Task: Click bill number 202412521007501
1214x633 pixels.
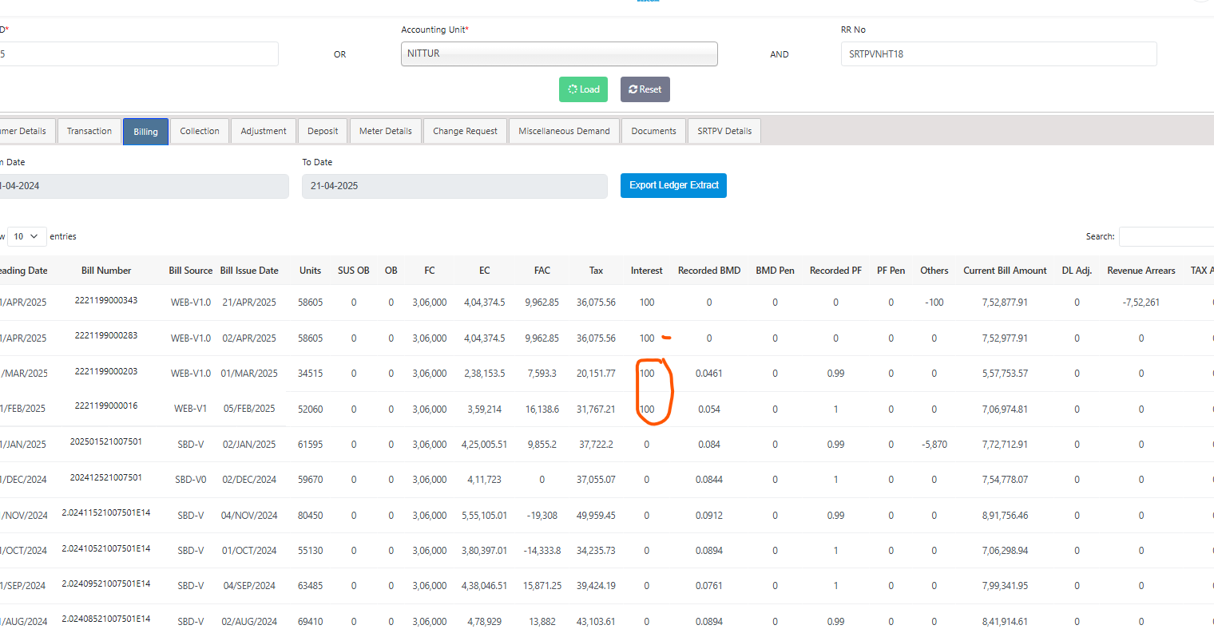Action: [x=106, y=477]
